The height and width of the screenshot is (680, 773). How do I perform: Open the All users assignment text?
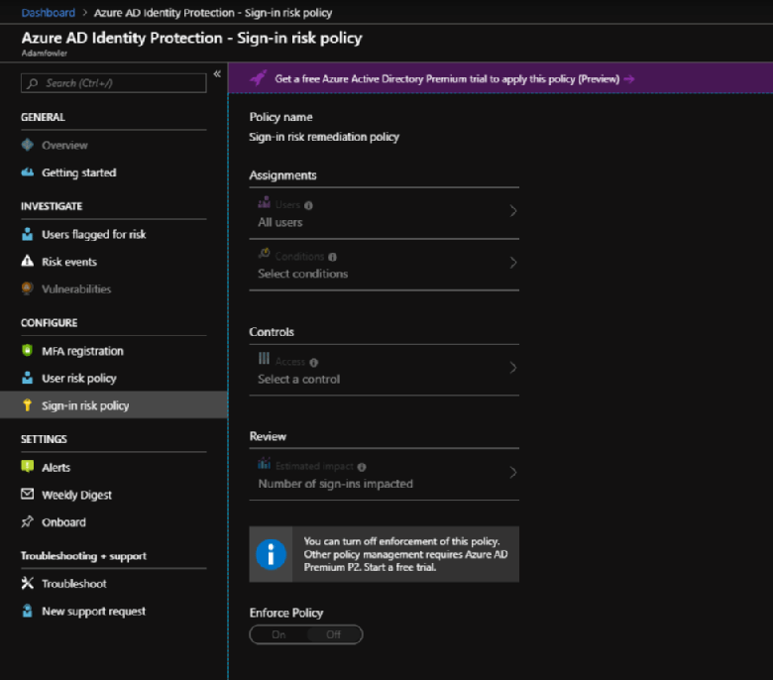coord(280,222)
